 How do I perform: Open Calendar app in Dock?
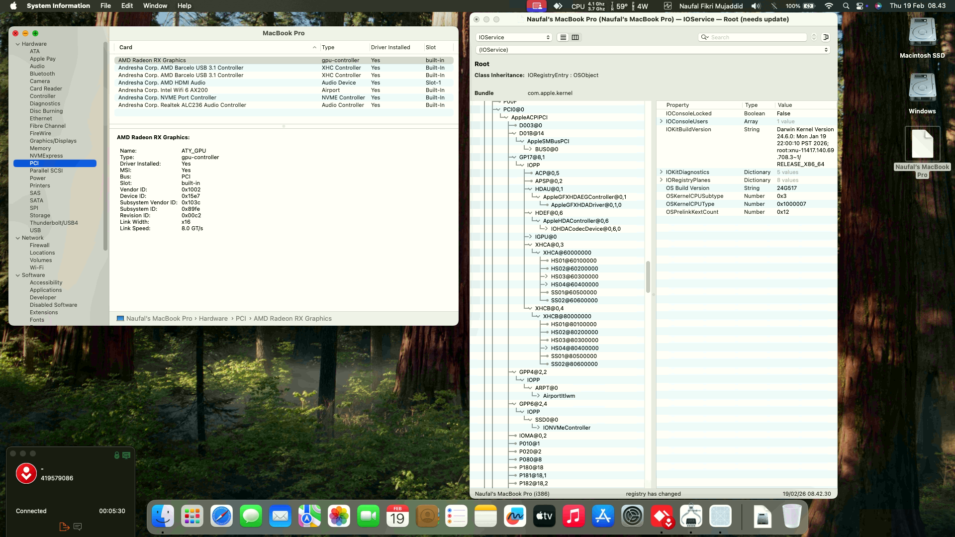click(397, 517)
